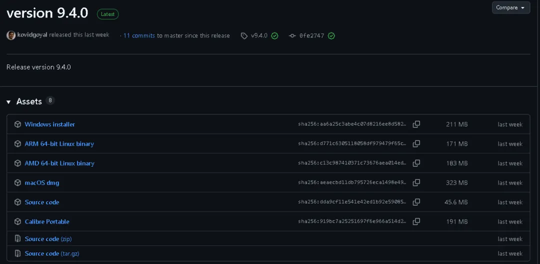This screenshot has width=540, height=264.
Task: Copy the AMD 64-bit Linux binary hash
Action: 416,163
